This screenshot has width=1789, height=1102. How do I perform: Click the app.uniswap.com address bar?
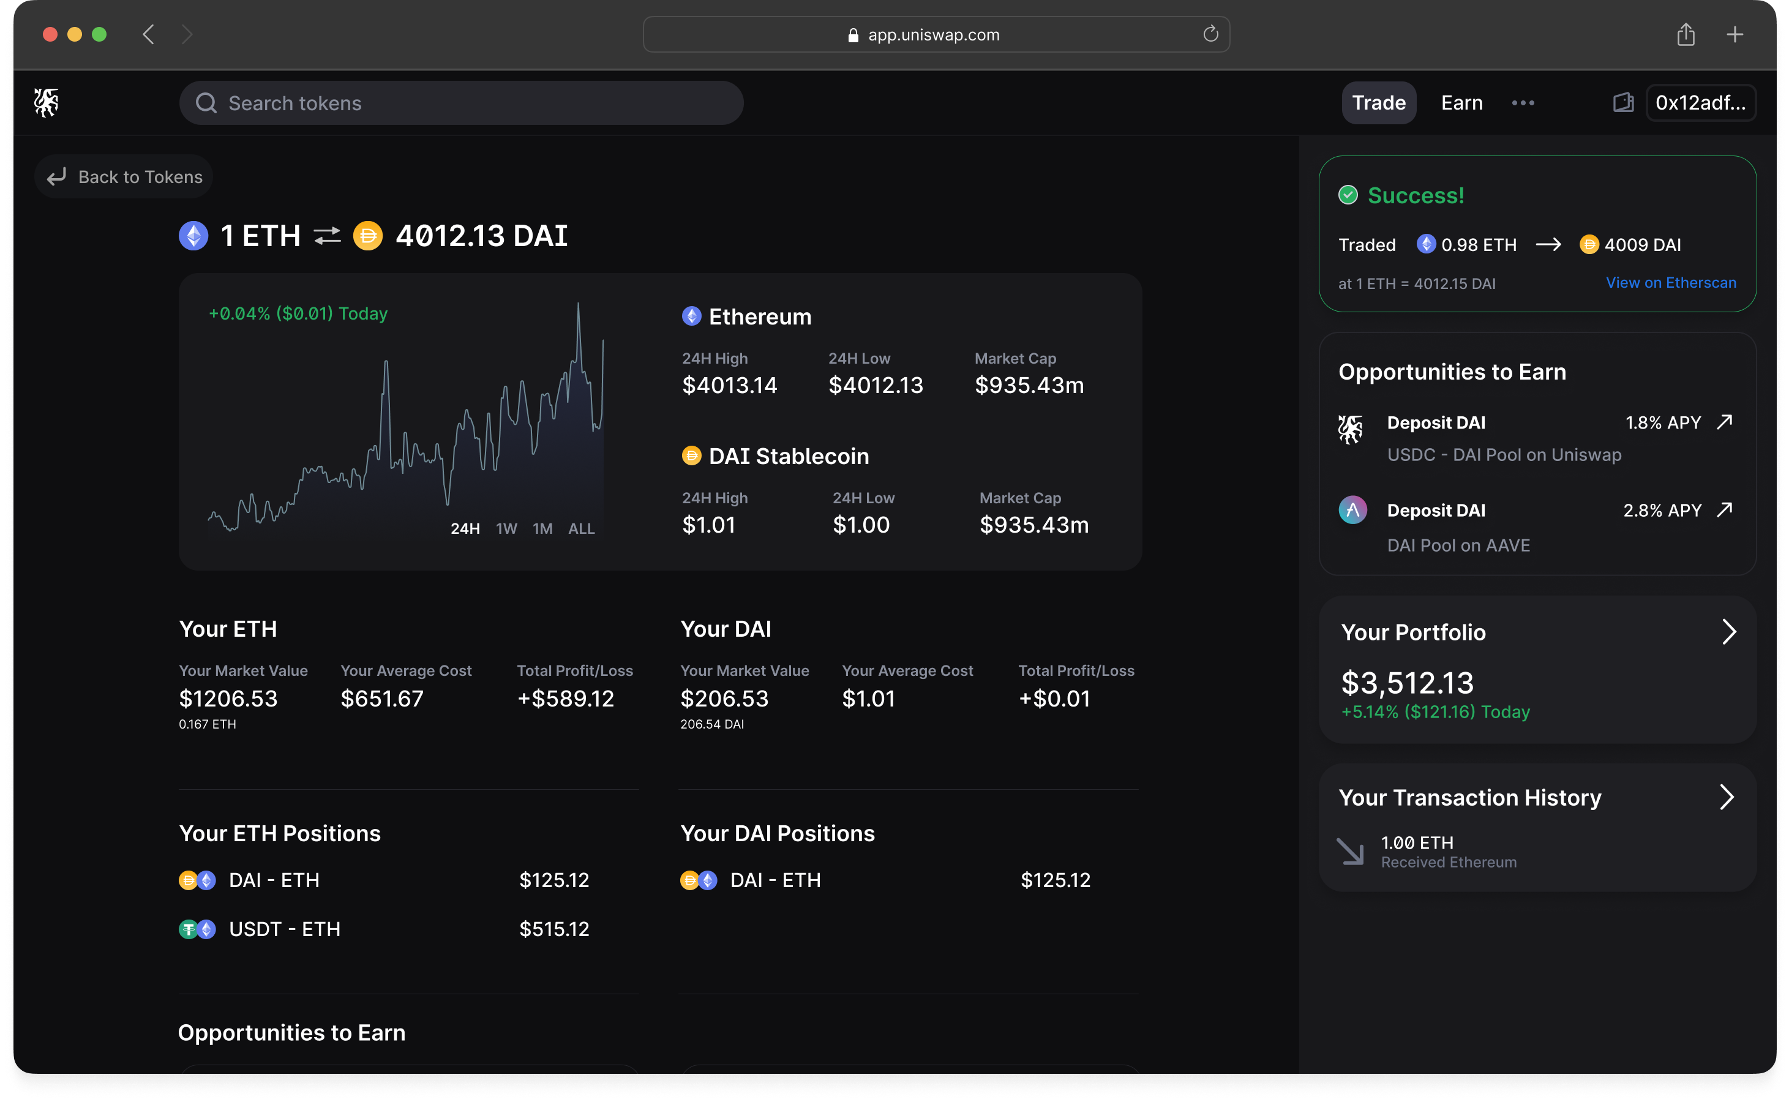(x=936, y=34)
